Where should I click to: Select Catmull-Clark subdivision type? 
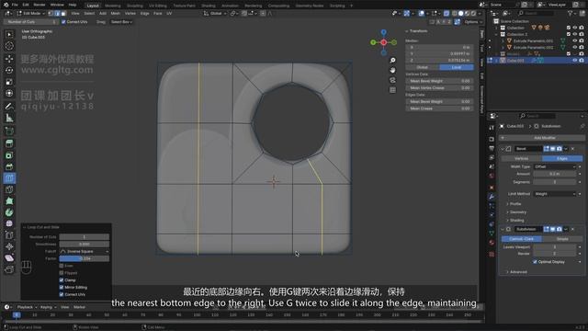click(x=521, y=239)
